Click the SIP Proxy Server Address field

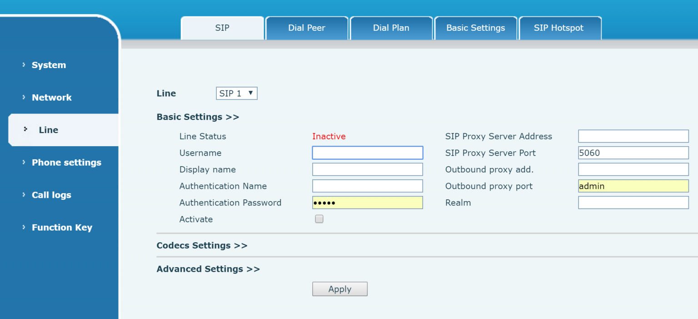[633, 136]
